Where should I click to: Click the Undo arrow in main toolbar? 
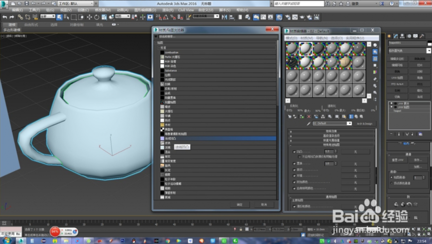coord(5,17)
